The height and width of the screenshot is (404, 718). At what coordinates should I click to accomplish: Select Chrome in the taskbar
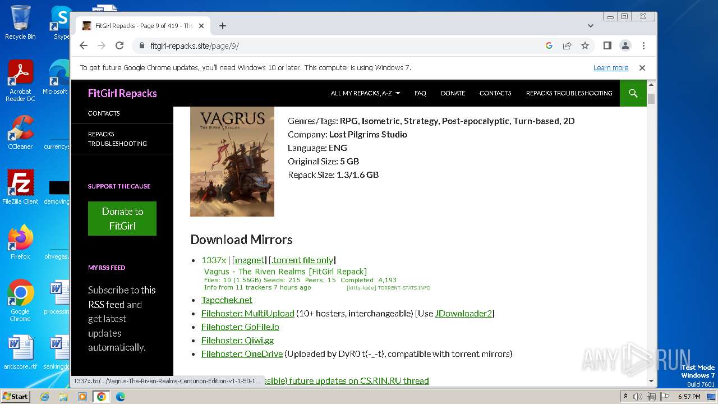(102, 397)
